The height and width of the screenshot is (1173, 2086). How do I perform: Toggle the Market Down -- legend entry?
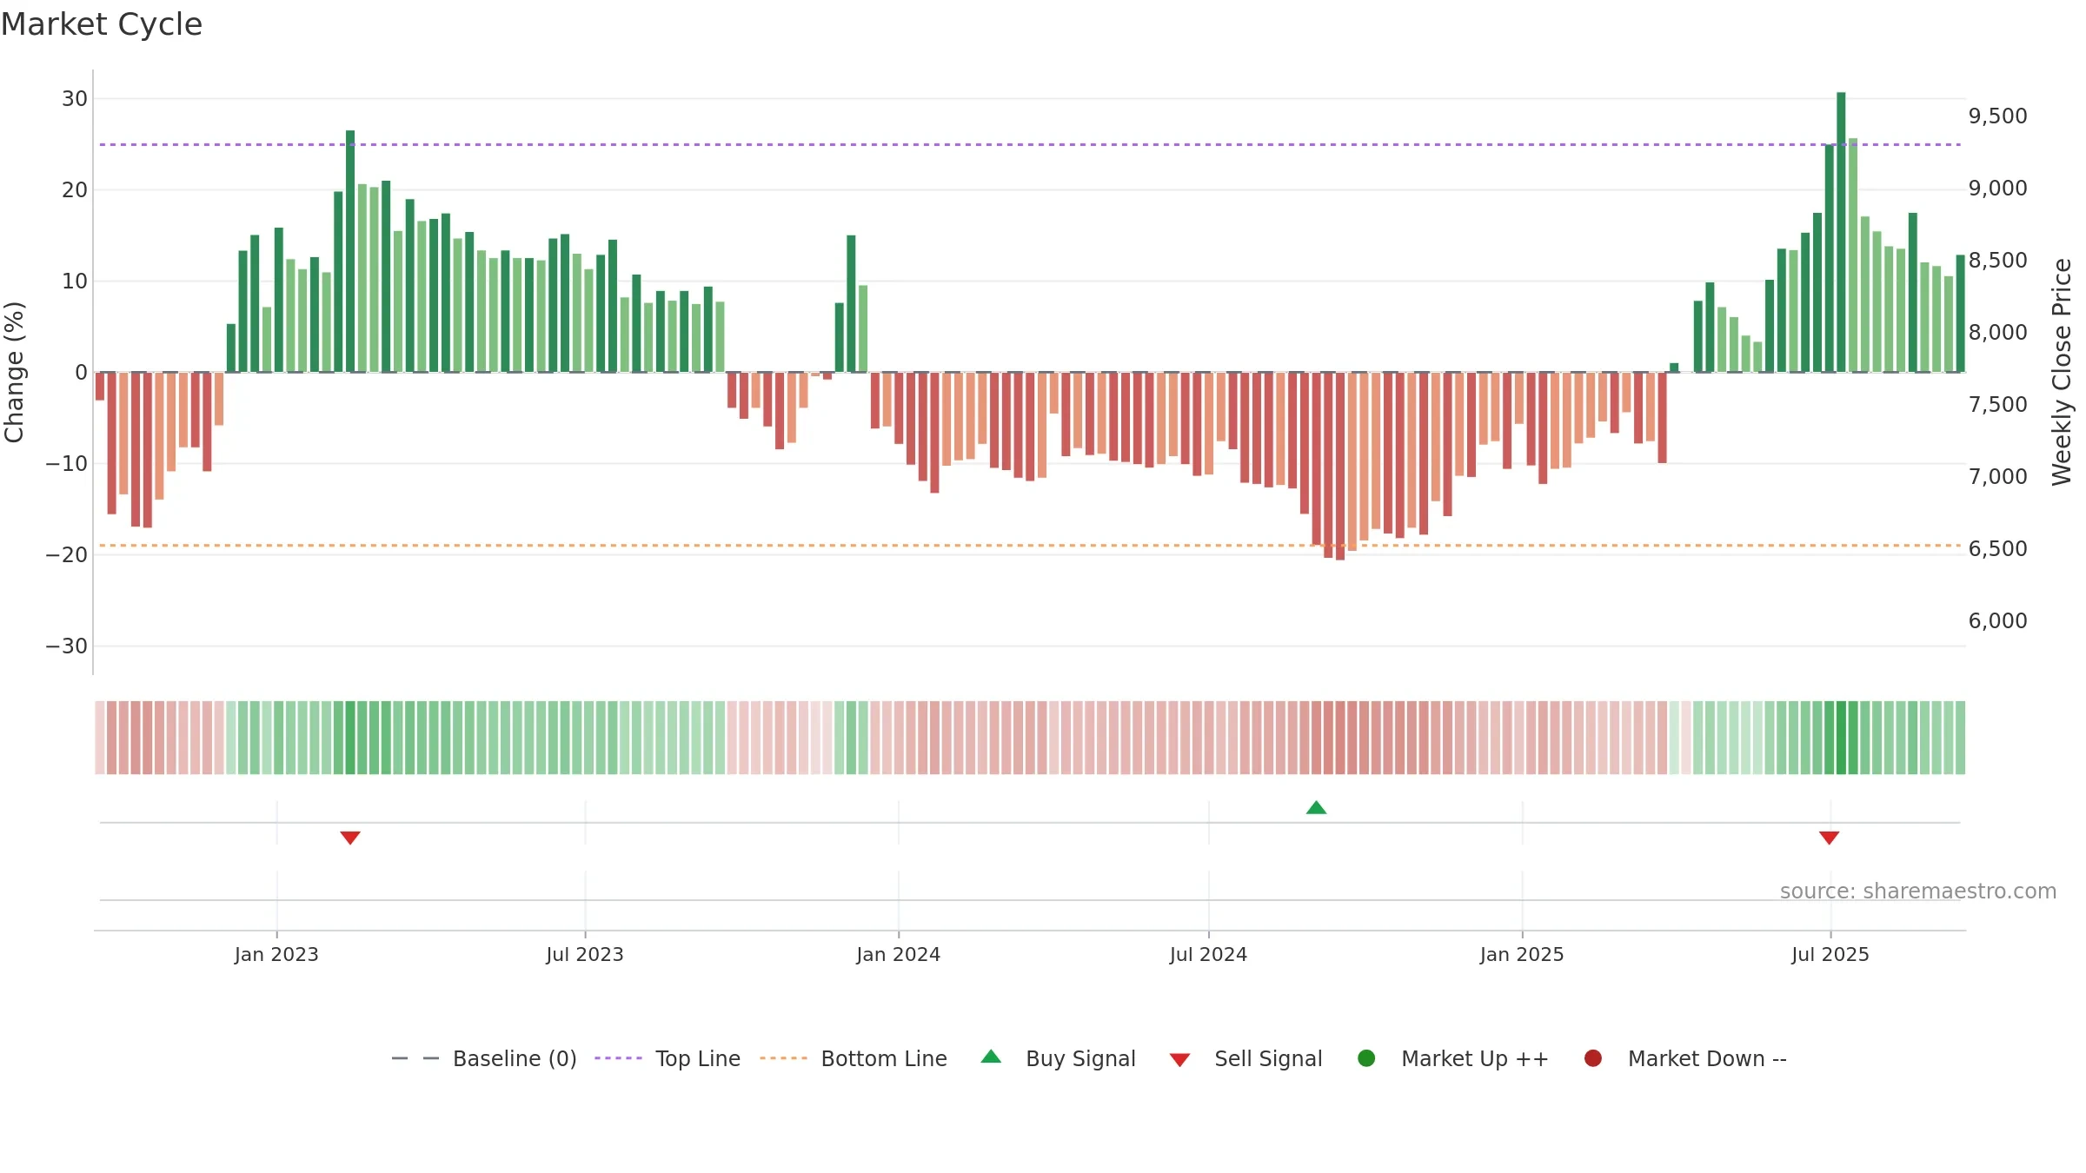pyautogui.click(x=1685, y=1058)
